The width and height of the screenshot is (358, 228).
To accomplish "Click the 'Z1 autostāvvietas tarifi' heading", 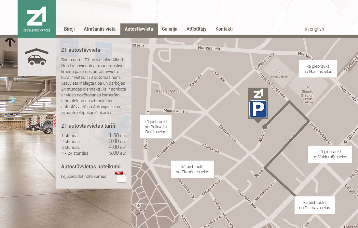I will point(88,126).
